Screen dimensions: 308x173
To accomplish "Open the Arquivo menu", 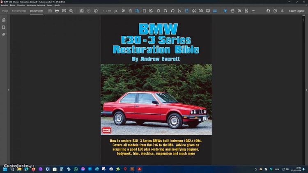I will point(5,5).
